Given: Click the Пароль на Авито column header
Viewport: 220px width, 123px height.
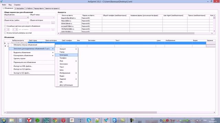Looking at the screenshot, I should (88, 15).
